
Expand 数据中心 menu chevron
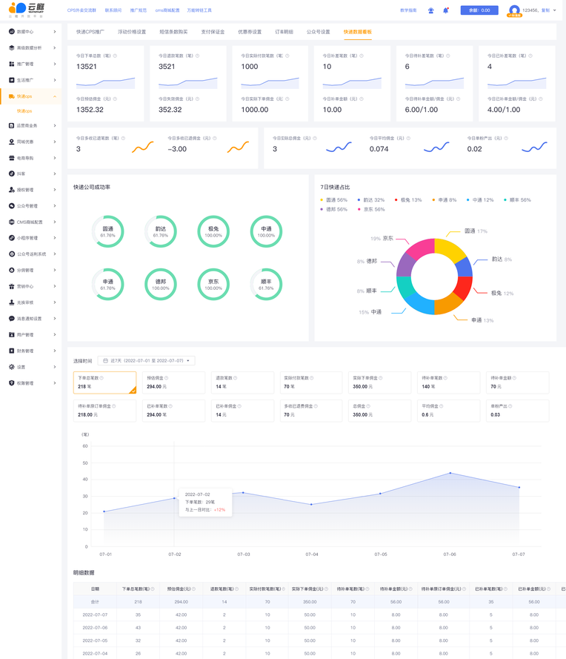[55, 32]
